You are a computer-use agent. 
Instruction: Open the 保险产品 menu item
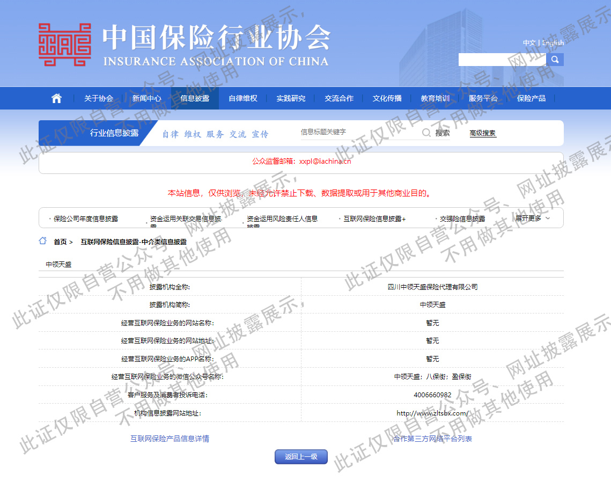click(531, 98)
